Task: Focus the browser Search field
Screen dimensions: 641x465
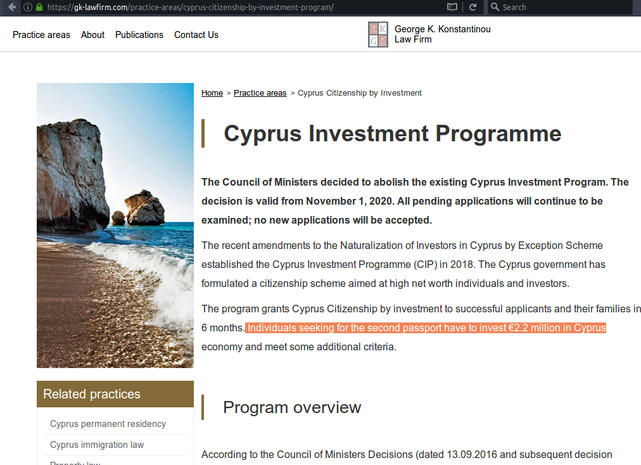Action: click(560, 7)
